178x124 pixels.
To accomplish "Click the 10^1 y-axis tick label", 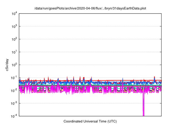I will click(14, 52).
